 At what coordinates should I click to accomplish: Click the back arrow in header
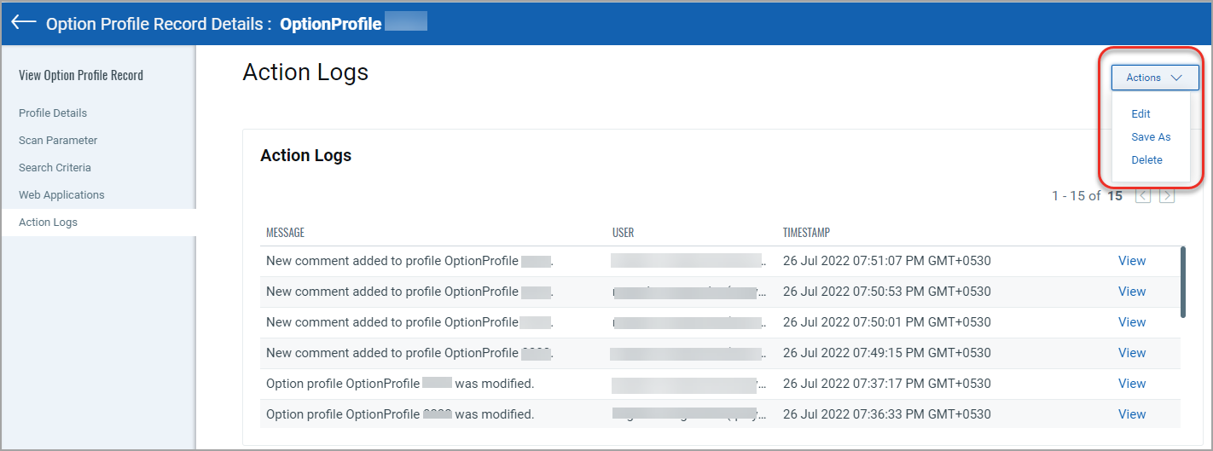pyautogui.click(x=24, y=23)
